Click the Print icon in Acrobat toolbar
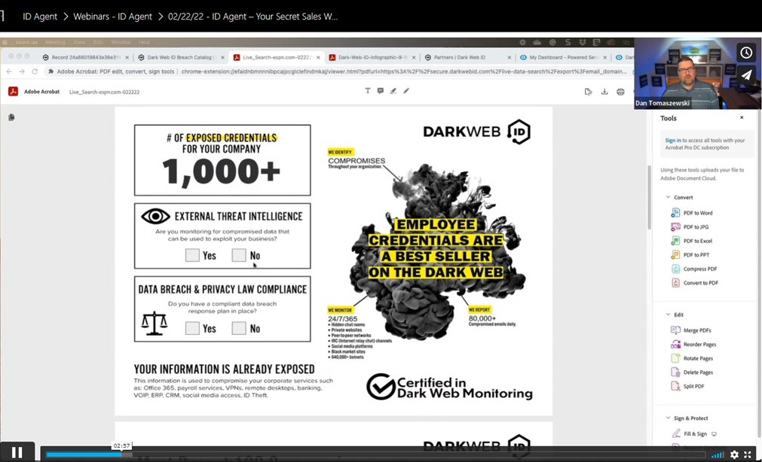The width and height of the screenshot is (762, 462). (x=620, y=92)
